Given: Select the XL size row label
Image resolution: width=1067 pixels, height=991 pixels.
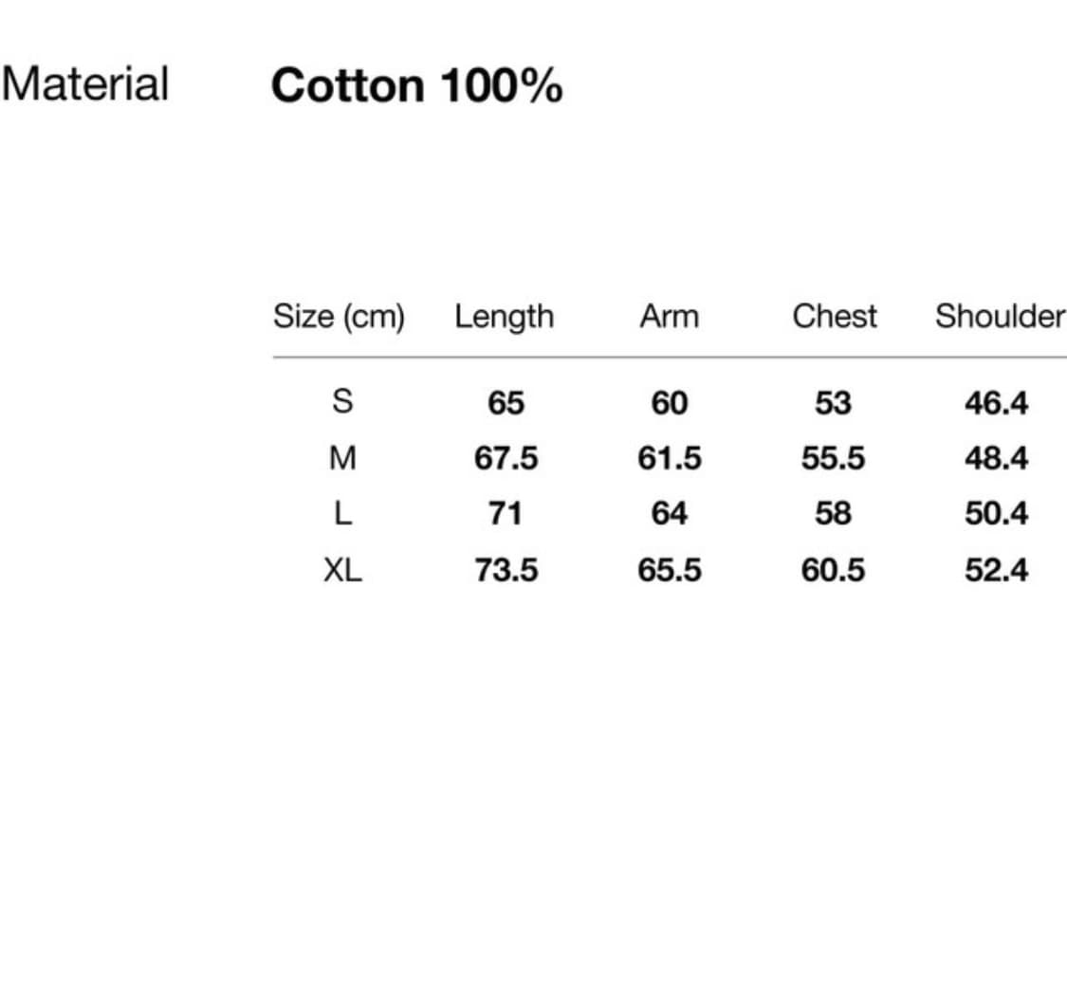Looking at the screenshot, I should (x=342, y=570).
